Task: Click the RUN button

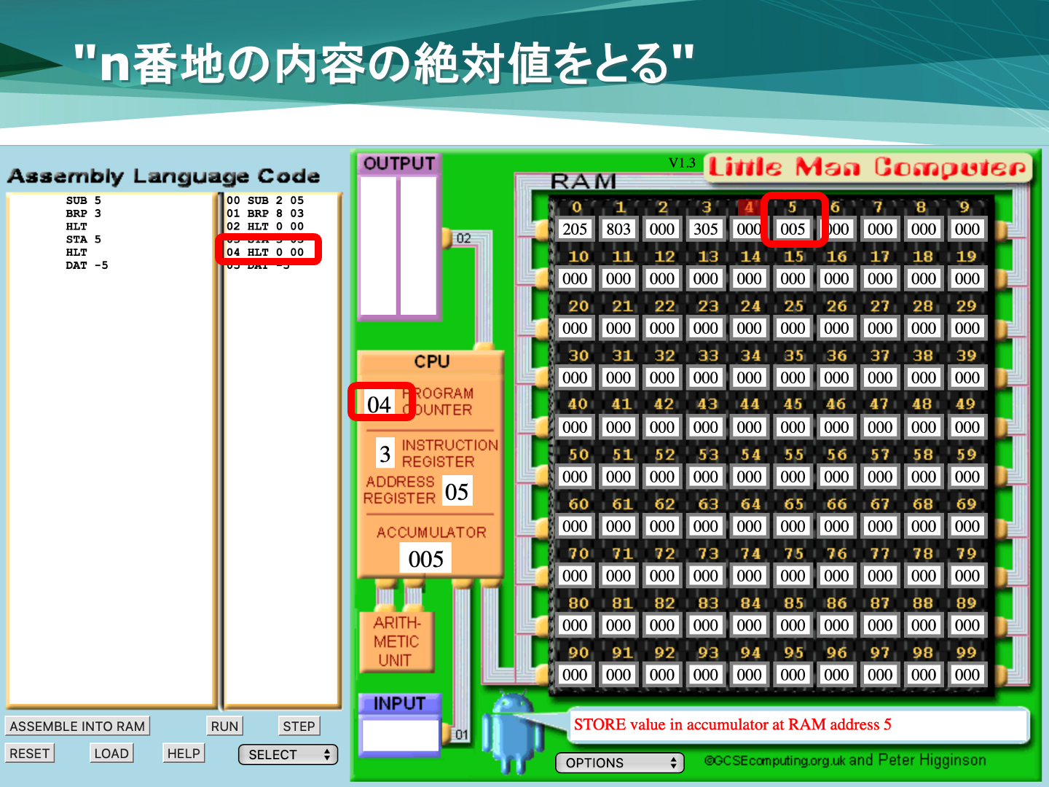Action: tap(224, 727)
